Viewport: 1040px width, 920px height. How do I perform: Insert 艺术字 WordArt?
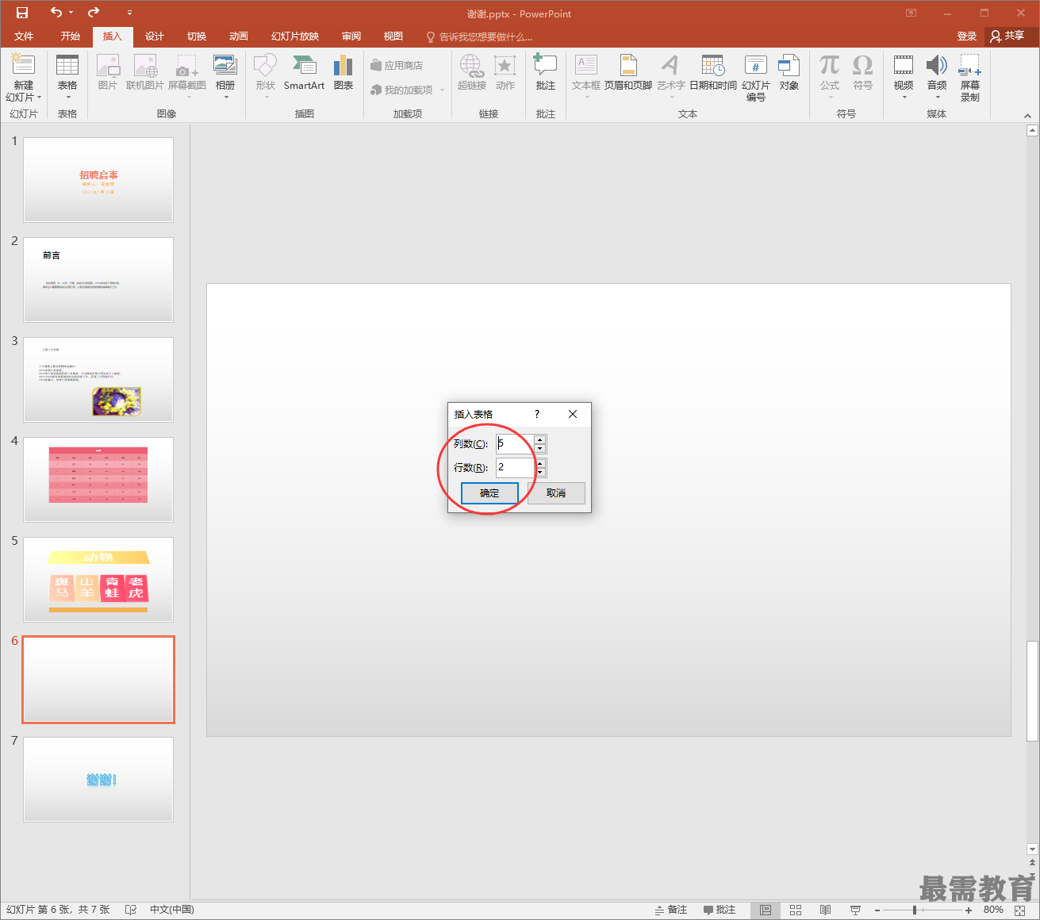671,77
